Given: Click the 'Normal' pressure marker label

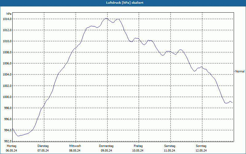Looking at the screenshot, I should [240, 71].
